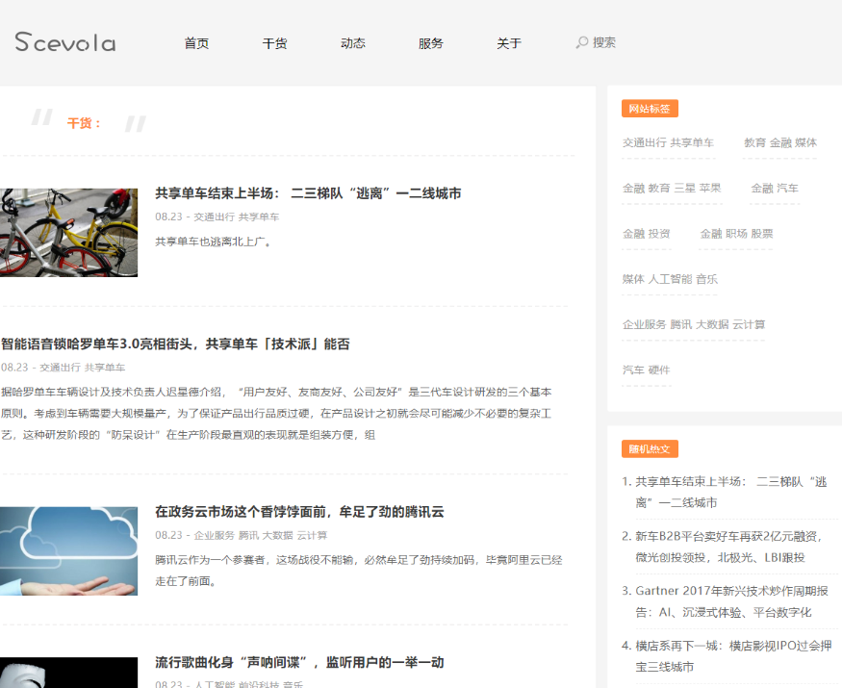Screen dimensions: 842x688
Task: Click tag 金融 教育 三星 苹果
Action: tap(672, 188)
